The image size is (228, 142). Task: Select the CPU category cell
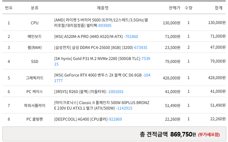tap(35, 23)
